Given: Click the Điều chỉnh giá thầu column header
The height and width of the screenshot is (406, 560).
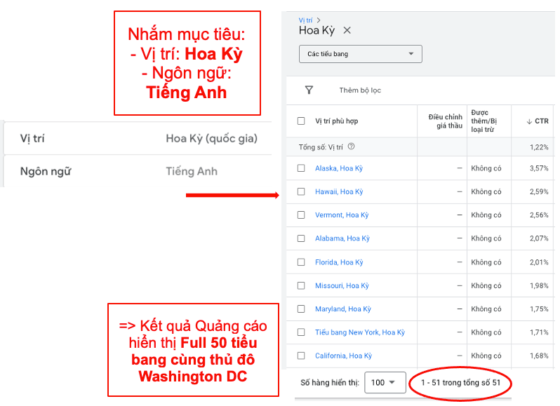Looking at the screenshot, I should [x=445, y=121].
